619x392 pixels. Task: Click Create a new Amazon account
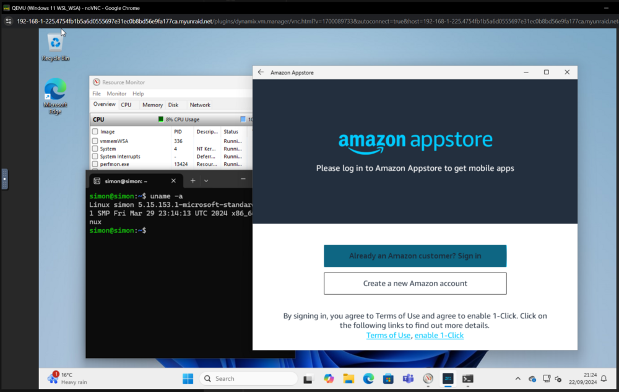(x=415, y=284)
